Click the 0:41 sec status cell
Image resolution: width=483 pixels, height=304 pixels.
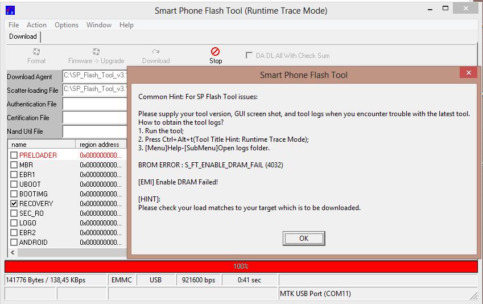click(249, 280)
